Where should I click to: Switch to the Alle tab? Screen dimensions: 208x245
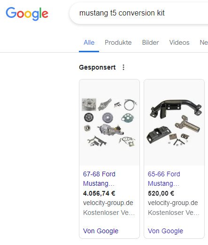(89, 43)
